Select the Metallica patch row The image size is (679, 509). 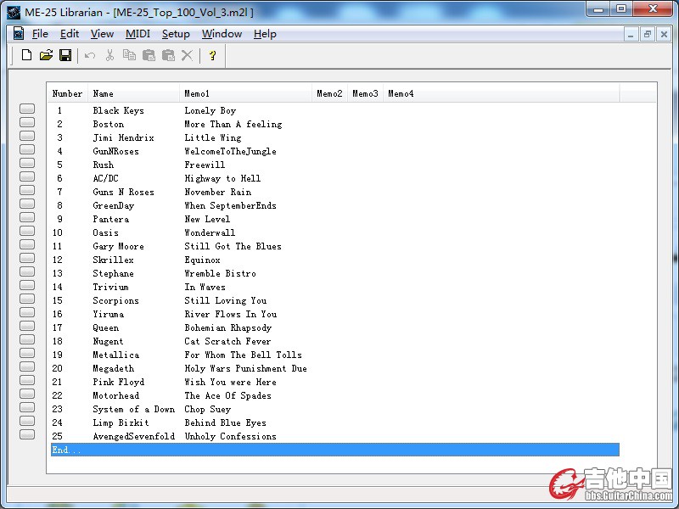[115, 355]
